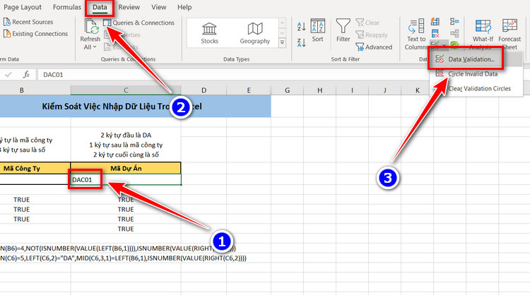Click the Data Validation ribbon icon

click(435, 44)
